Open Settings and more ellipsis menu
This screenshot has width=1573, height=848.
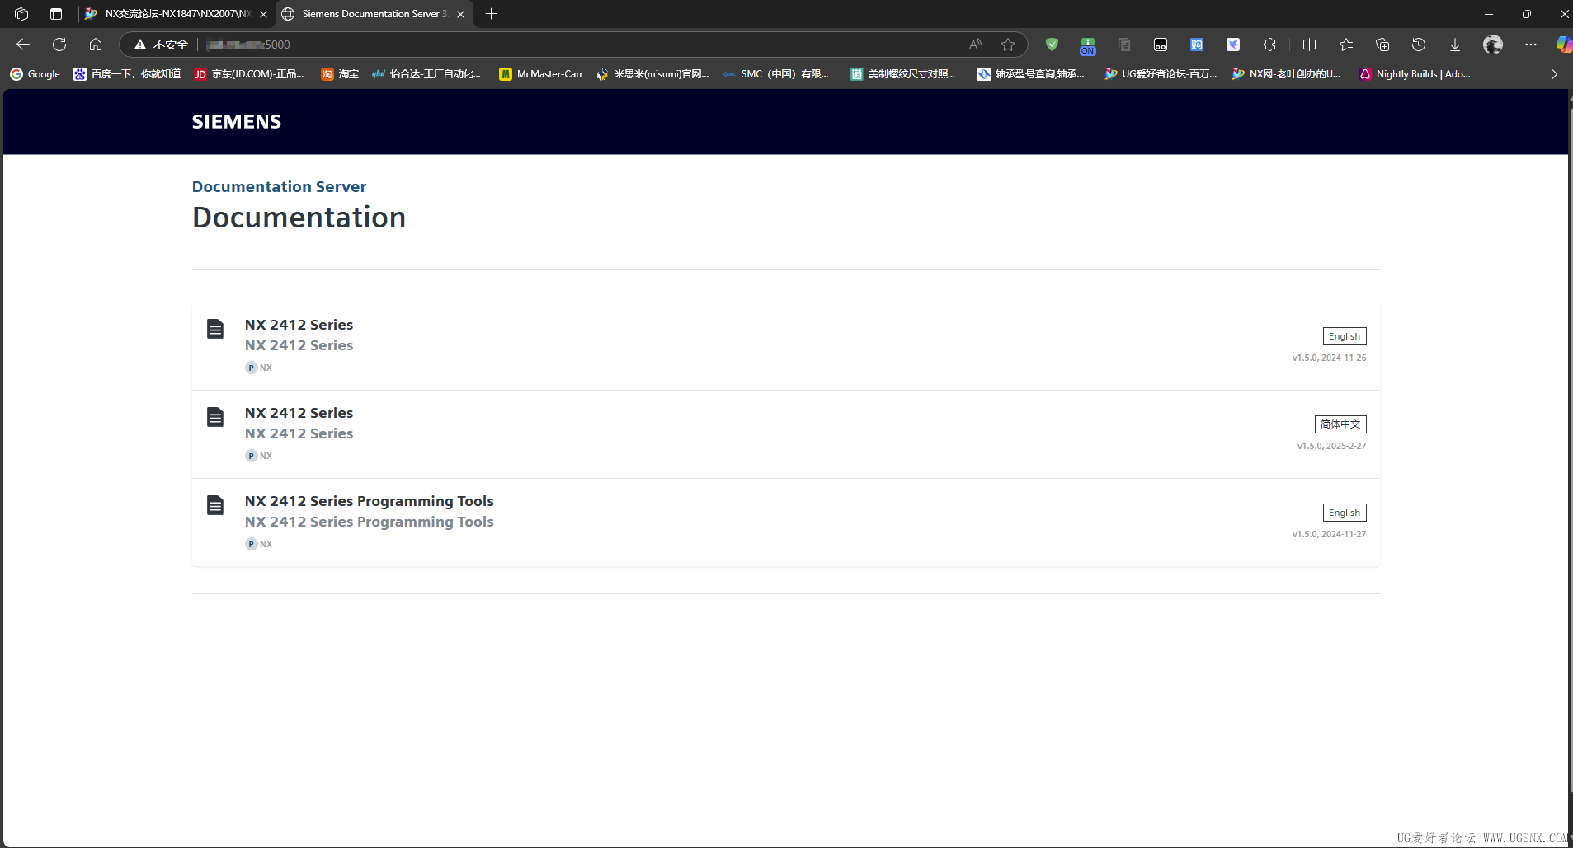[x=1531, y=45]
